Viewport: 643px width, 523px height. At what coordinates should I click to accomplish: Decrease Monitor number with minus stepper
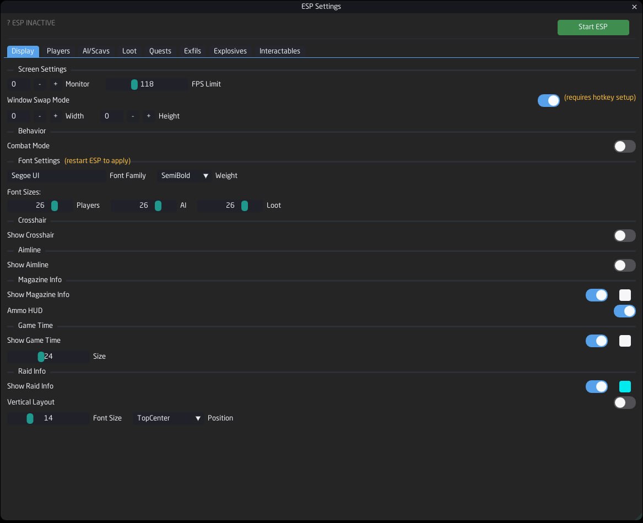tap(39, 84)
